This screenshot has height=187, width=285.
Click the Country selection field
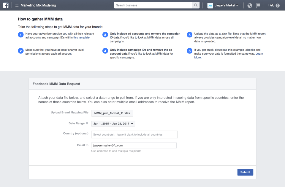(x=134, y=134)
